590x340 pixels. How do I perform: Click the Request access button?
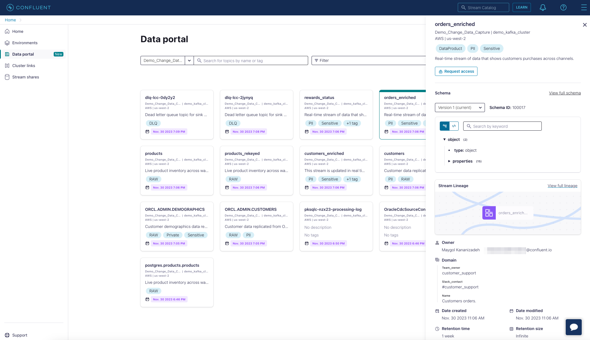tap(456, 71)
